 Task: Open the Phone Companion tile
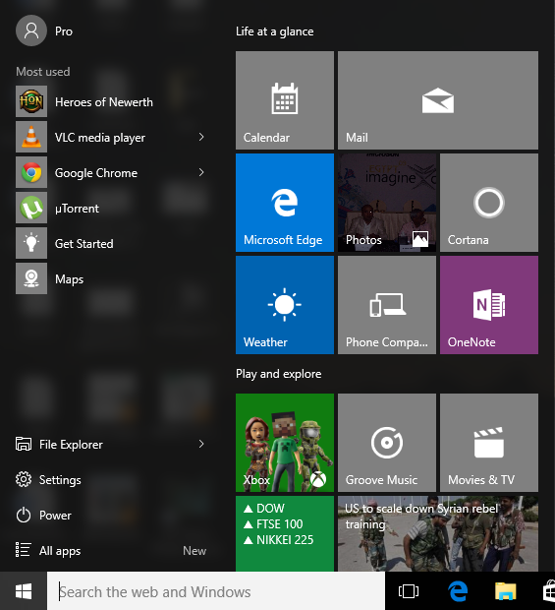387,305
